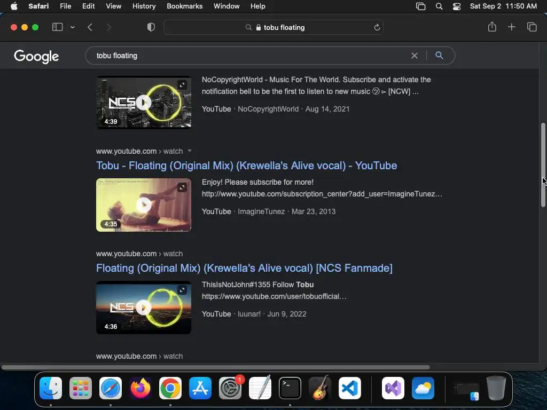Click the address bar showing tobu floating
This screenshot has width=547, height=410.
(x=273, y=27)
